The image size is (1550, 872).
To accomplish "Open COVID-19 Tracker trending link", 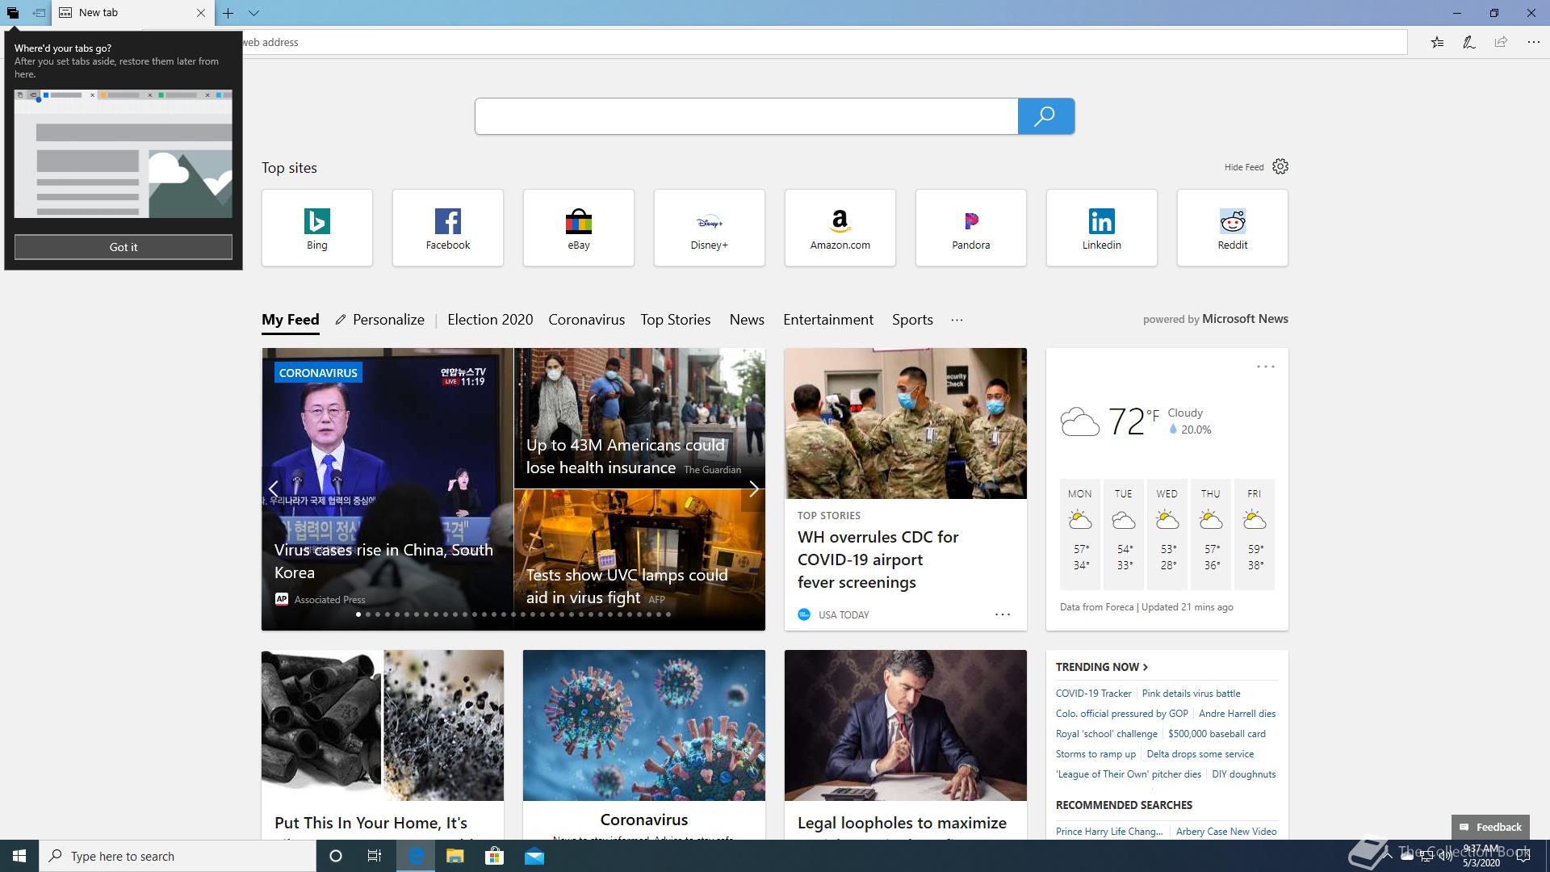I will point(1094,694).
